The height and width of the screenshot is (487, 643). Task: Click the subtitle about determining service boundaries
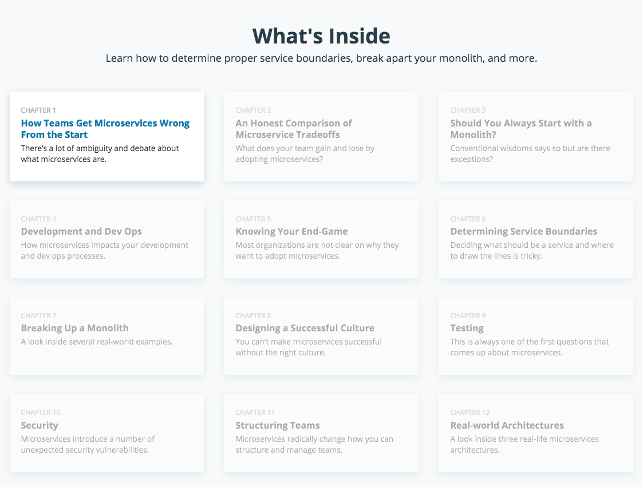[321, 58]
